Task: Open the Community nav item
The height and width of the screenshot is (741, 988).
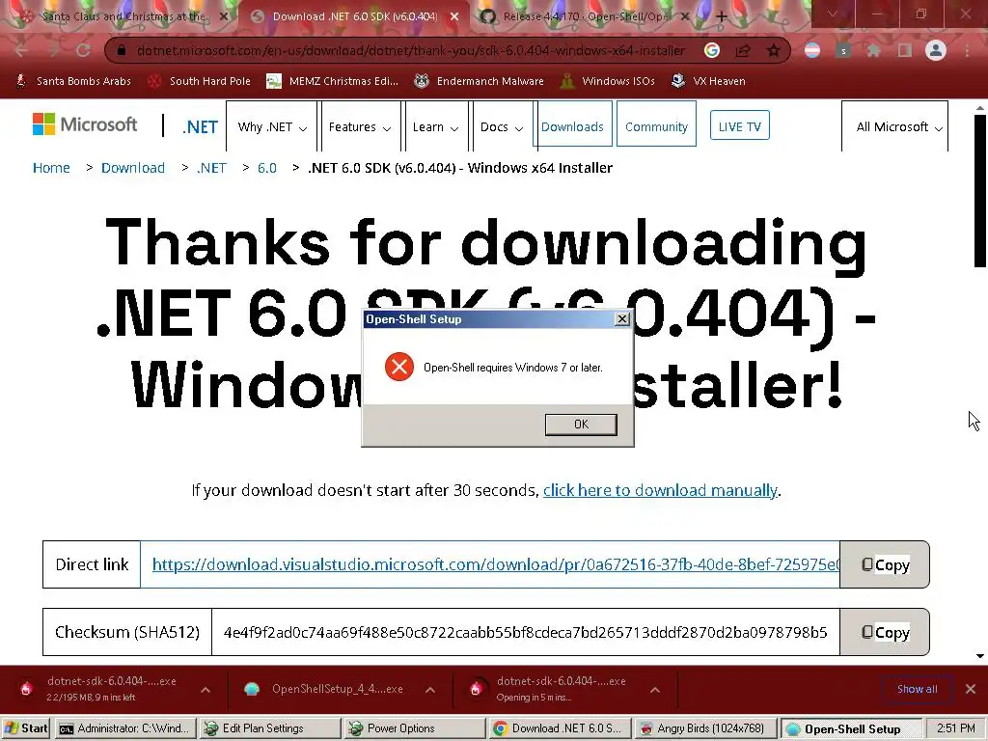Action: (x=656, y=126)
